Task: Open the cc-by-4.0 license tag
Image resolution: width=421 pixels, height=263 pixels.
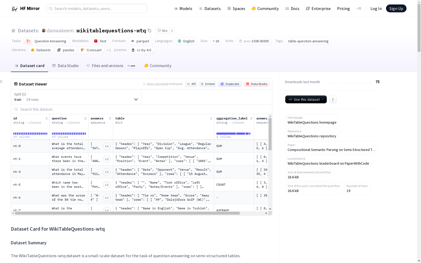Action: (142, 50)
